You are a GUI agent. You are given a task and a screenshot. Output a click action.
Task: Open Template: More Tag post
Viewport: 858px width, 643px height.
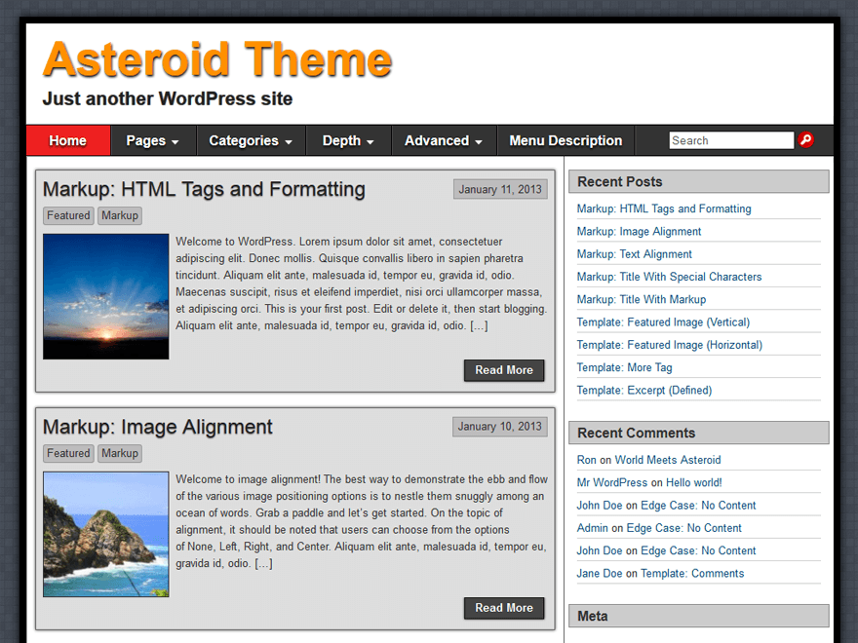click(624, 367)
